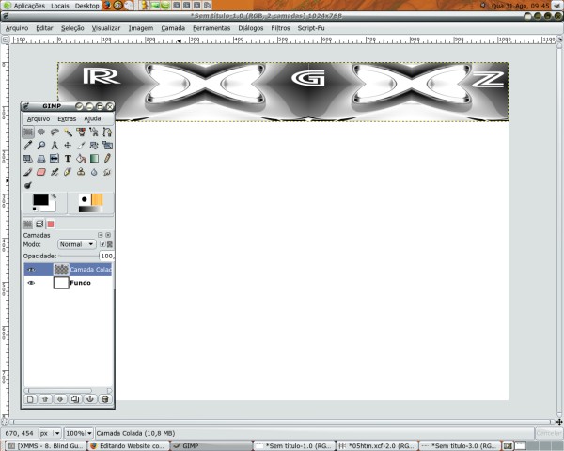Select the Fuzzy Select magic wand tool
Screen dimensions: 564x451
68,132
